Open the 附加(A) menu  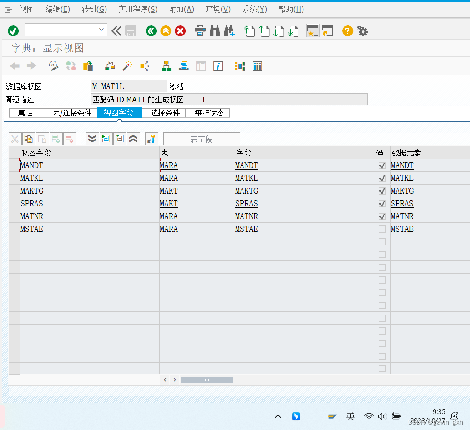[x=182, y=9]
